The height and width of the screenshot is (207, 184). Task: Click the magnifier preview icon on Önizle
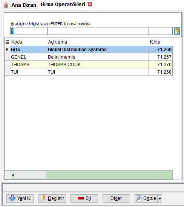138,198
